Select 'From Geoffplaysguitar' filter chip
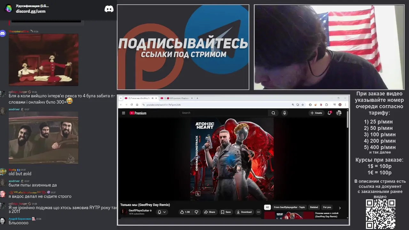Image resolution: width=409 pixels, height=230 pixels. pos(289,207)
